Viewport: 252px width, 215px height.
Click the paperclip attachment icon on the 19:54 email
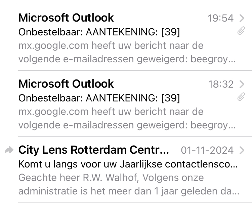point(241,32)
